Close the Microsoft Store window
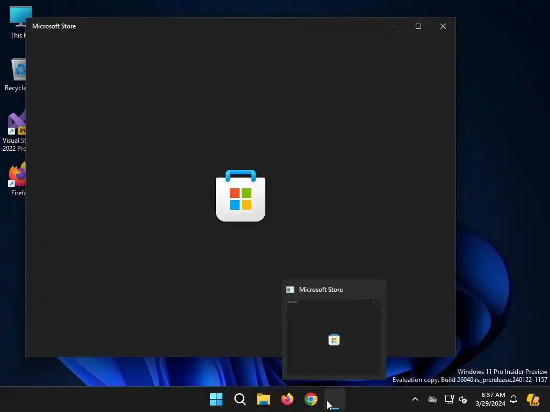Screen dimensions: 550x412 click(x=443, y=26)
